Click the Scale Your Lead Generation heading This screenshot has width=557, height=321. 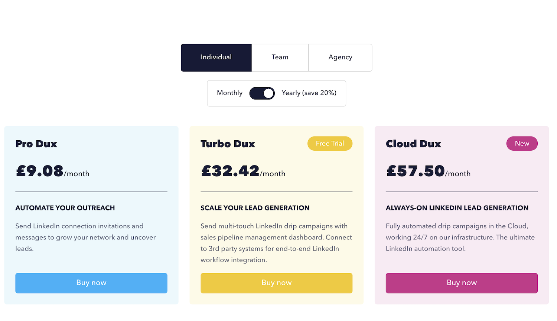(255, 208)
